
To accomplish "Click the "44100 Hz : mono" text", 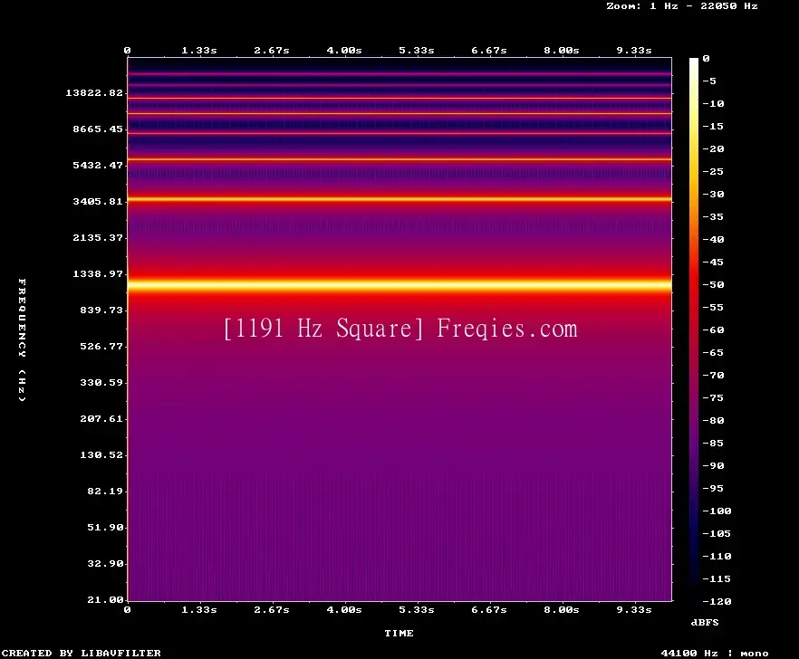I will click(715, 653).
